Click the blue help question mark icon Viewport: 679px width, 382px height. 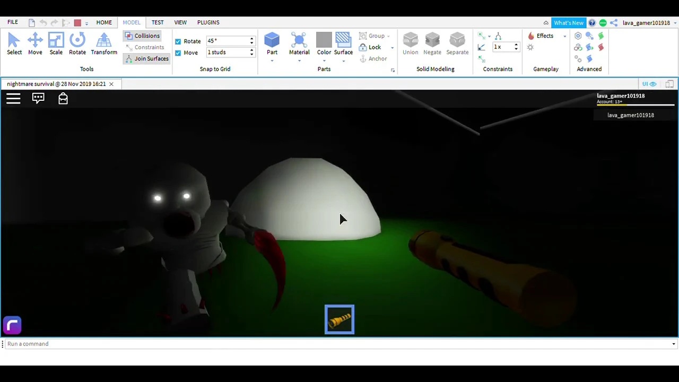pyautogui.click(x=592, y=23)
